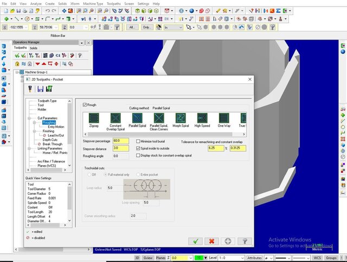The image size is (347, 262).
Task: Select the Parallel Spiral cutting method icon
Action: tap(137, 118)
